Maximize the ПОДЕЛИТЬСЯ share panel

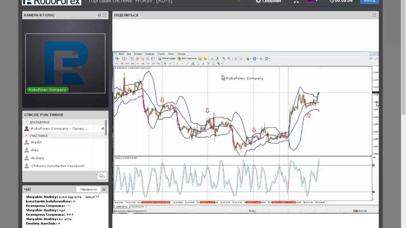374,15
